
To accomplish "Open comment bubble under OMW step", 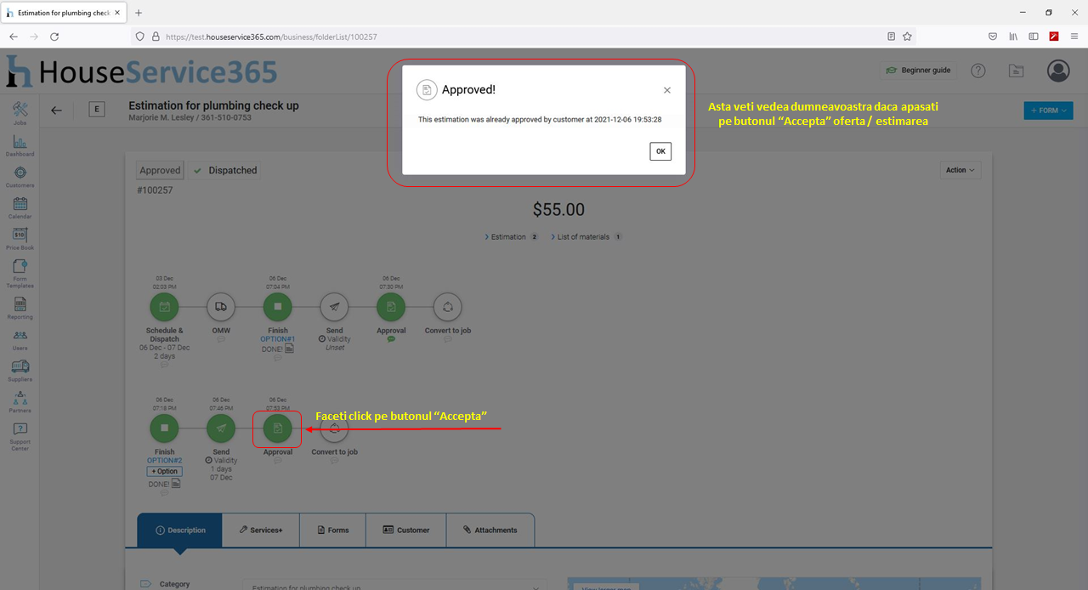I will (x=221, y=339).
